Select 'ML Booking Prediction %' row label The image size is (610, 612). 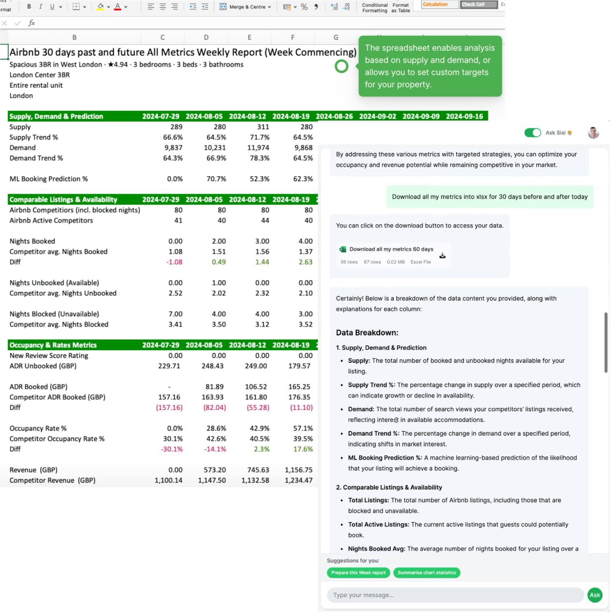49,179
